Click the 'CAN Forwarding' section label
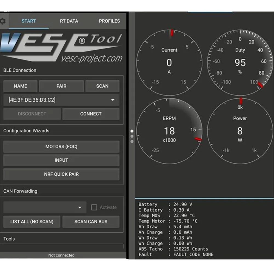This screenshot has height=274, width=274. (20, 191)
